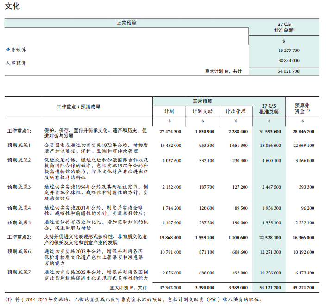326x305 pixels.
Task: Click the 工作重点 / 预期成果 column header
Action: tap(78, 107)
